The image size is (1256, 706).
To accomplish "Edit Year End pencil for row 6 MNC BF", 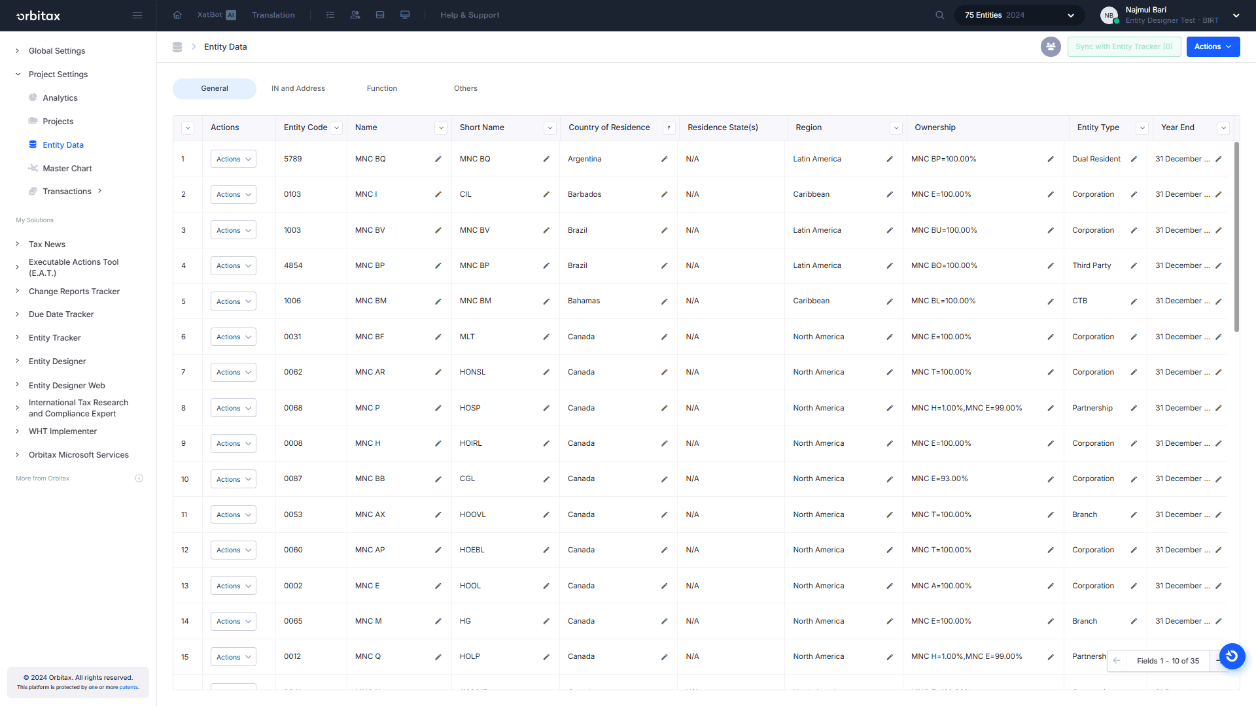I will pos(1219,337).
